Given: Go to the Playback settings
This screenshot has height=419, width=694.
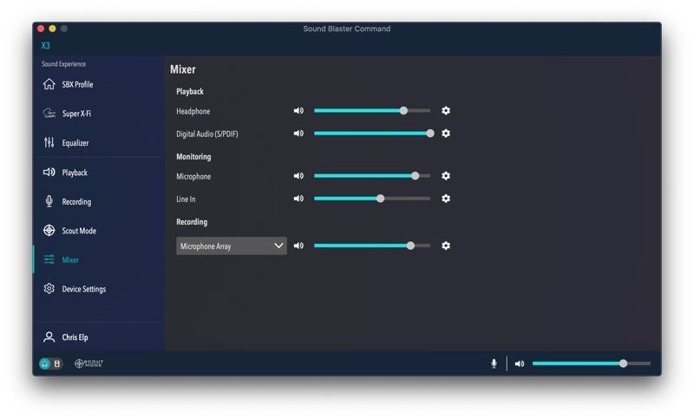Looking at the screenshot, I should pos(74,173).
